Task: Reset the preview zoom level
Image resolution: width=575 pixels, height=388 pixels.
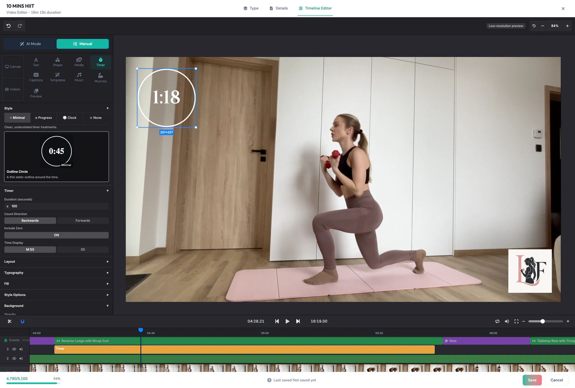Action: click(x=534, y=26)
